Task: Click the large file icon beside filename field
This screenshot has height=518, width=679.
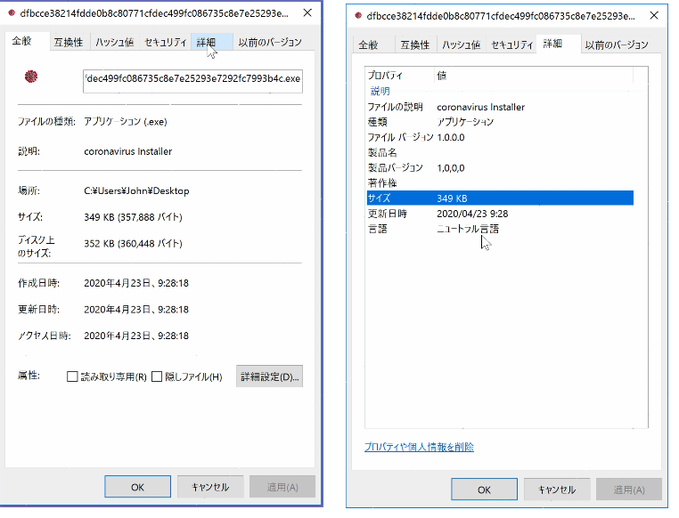Action: tap(31, 77)
